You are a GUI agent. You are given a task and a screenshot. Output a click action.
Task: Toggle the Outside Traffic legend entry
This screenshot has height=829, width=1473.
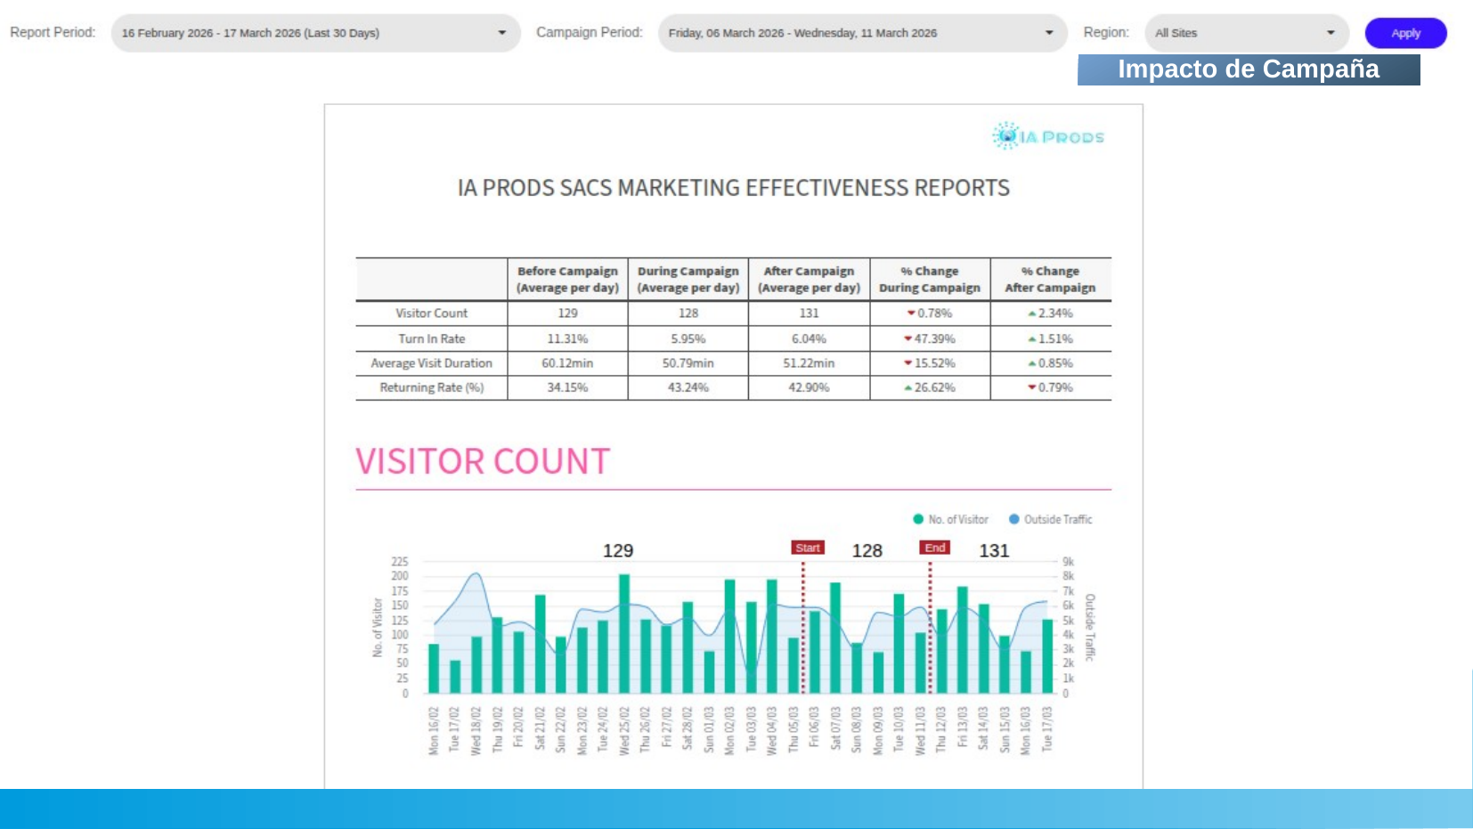pos(1050,519)
